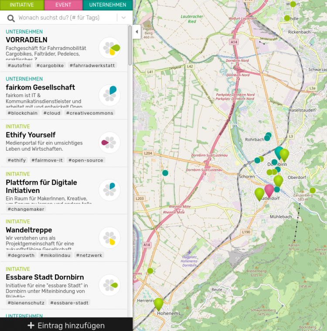
Task: Select the #blockchain tag
Action: (23, 113)
